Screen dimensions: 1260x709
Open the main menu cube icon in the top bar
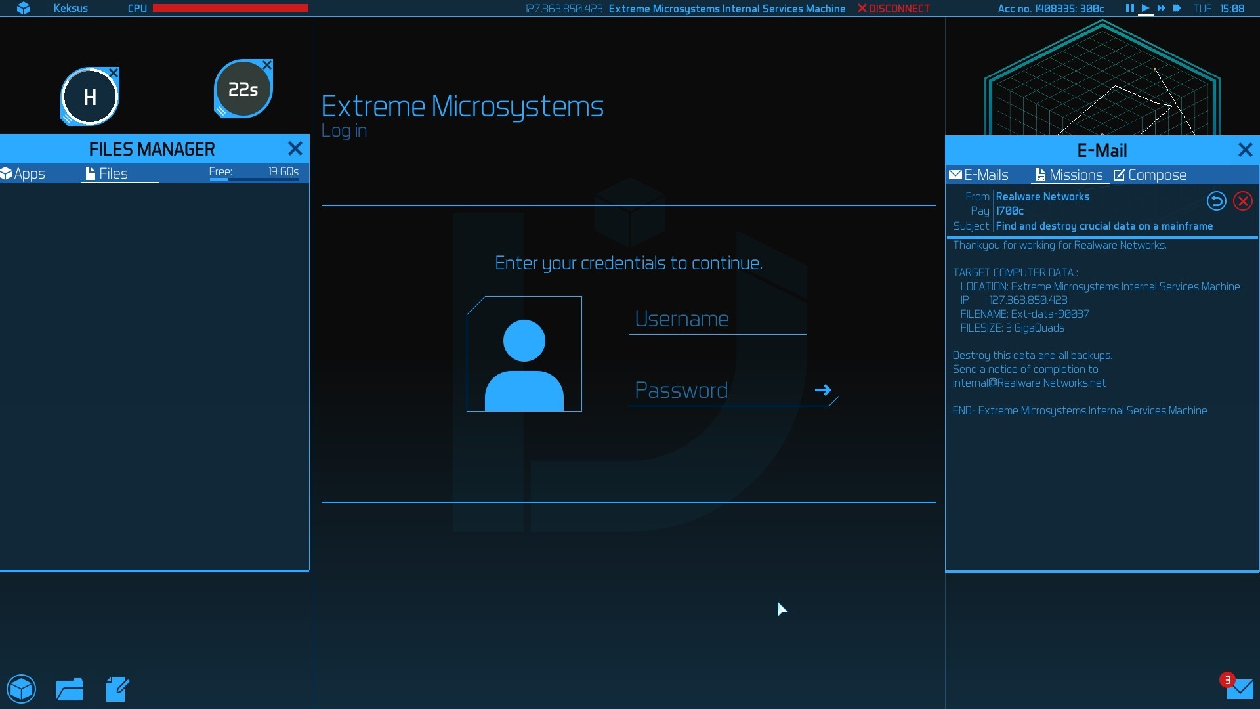coord(24,9)
